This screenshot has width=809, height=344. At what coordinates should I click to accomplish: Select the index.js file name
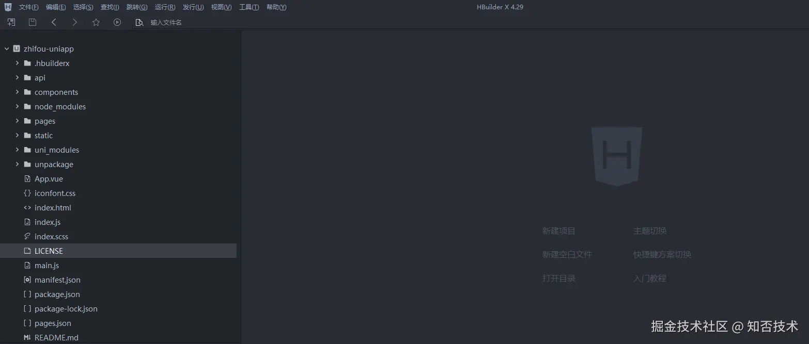(48, 222)
